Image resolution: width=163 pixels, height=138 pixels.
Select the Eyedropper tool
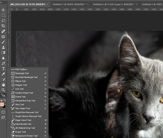pos(3,74)
